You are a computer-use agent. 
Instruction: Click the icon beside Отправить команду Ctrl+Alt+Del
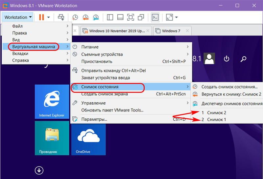[75, 70]
